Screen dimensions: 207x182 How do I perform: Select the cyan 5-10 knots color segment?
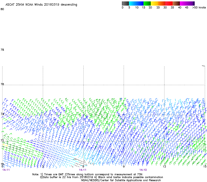pos(133,3)
